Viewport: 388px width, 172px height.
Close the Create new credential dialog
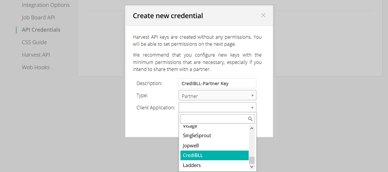click(x=263, y=15)
